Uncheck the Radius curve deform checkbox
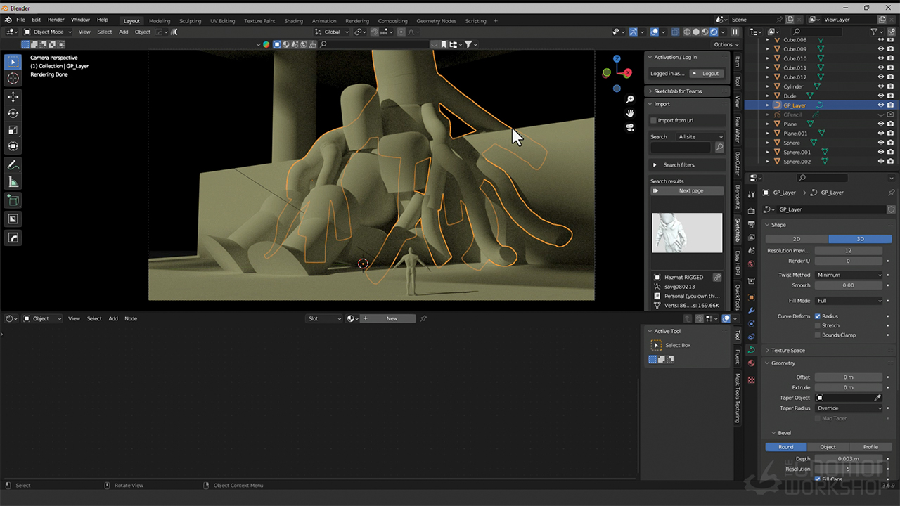Image resolution: width=900 pixels, height=506 pixels. [x=818, y=316]
